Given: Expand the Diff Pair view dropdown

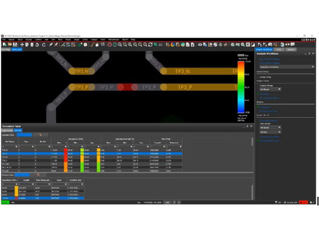Looking at the screenshot, I should (270, 132).
